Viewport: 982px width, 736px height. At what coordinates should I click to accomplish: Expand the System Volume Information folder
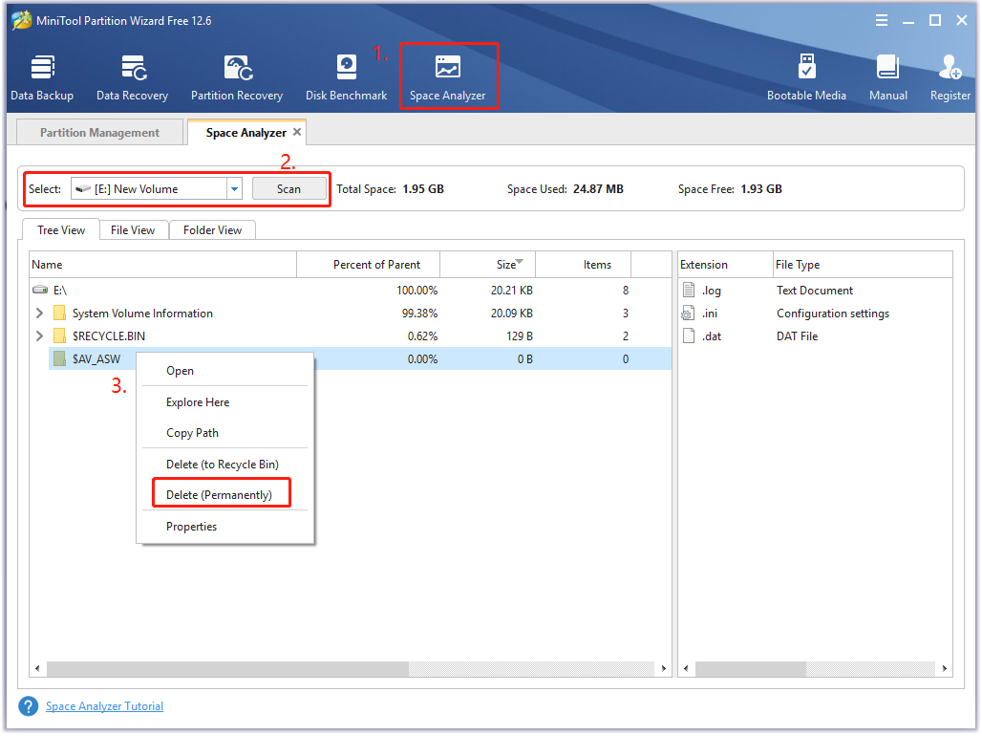pyautogui.click(x=38, y=313)
